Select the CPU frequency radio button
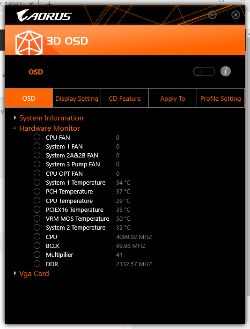 (x=37, y=237)
